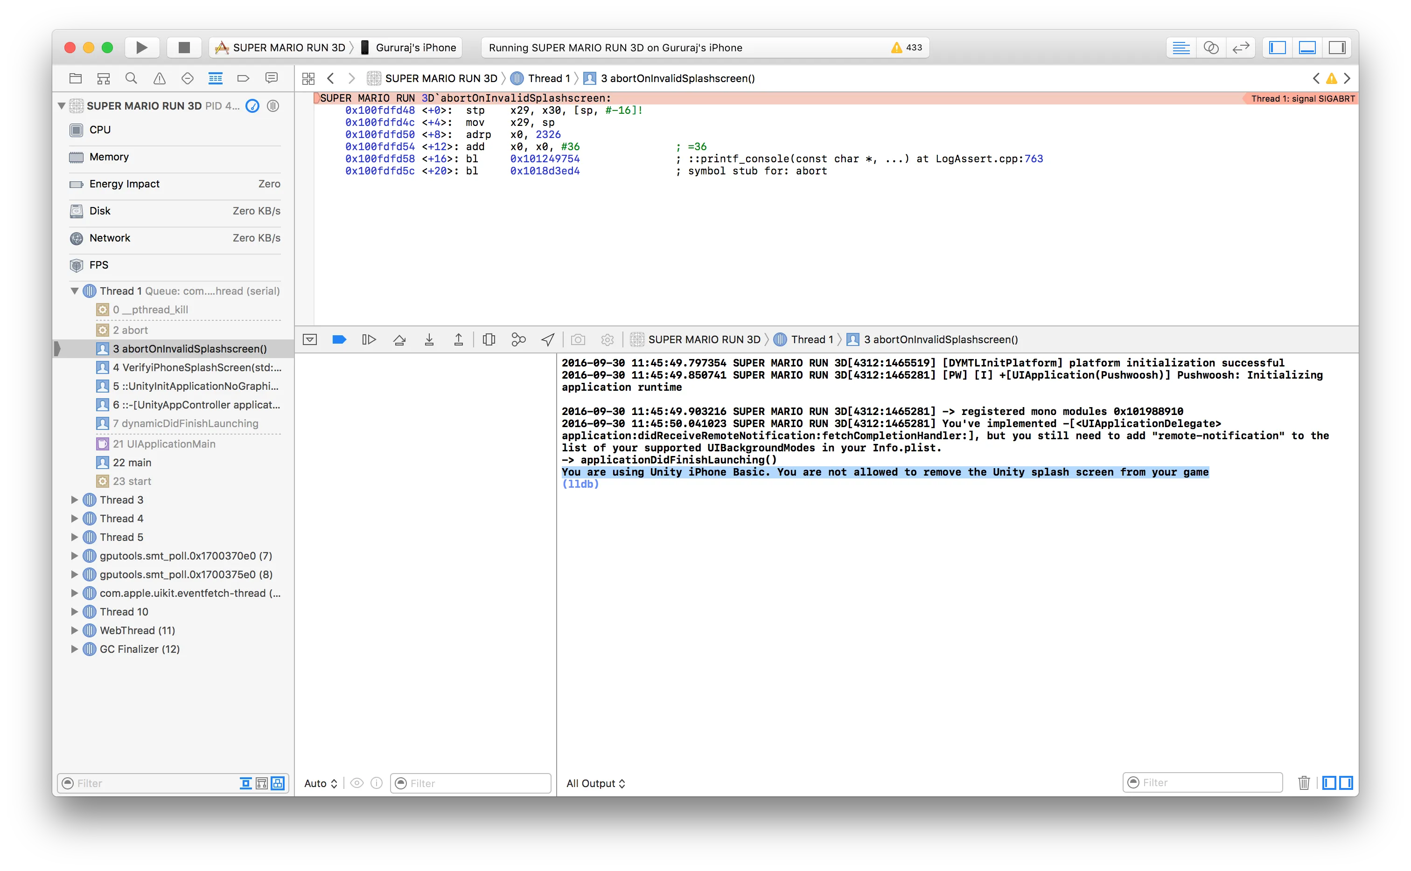Screen dimensions: 1411x871
Task: Open the Debug View Hierarchy icon
Action: point(489,340)
